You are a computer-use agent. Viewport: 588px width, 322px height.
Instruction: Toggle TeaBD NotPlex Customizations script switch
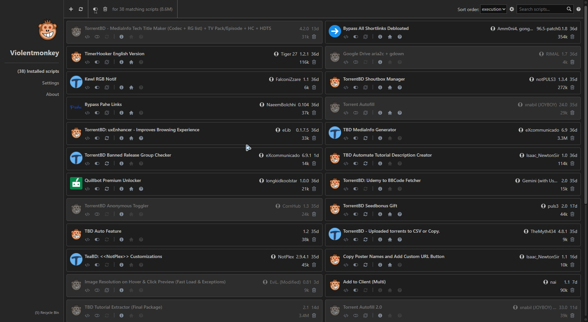97,265
